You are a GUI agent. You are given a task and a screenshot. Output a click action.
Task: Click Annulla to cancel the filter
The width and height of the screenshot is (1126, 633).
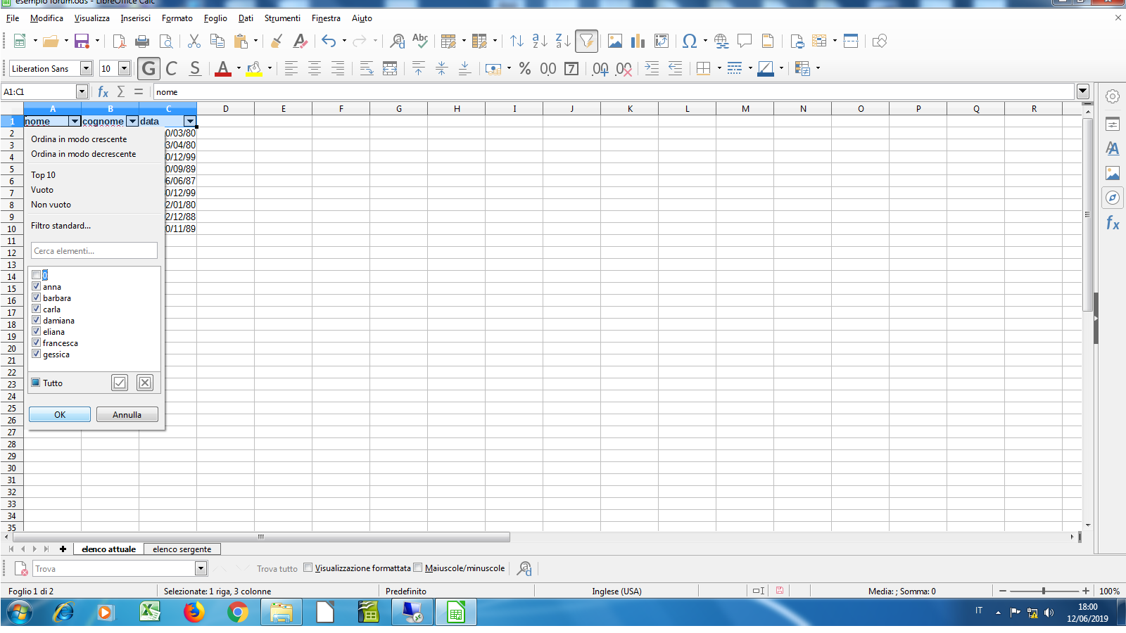127,415
